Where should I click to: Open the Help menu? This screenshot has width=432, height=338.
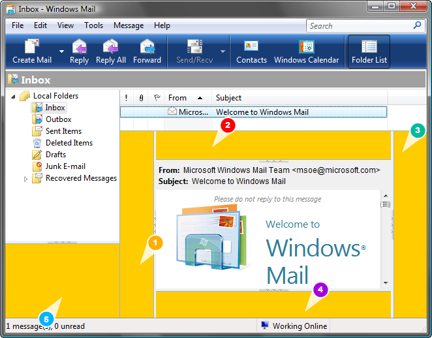pyautogui.click(x=162, y=25)
